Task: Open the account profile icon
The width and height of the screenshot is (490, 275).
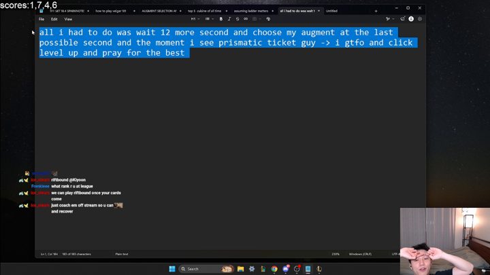Action: coord(411,19)
